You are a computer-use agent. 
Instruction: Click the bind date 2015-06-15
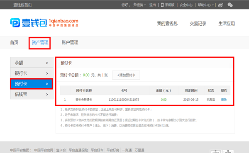(191, 100)
